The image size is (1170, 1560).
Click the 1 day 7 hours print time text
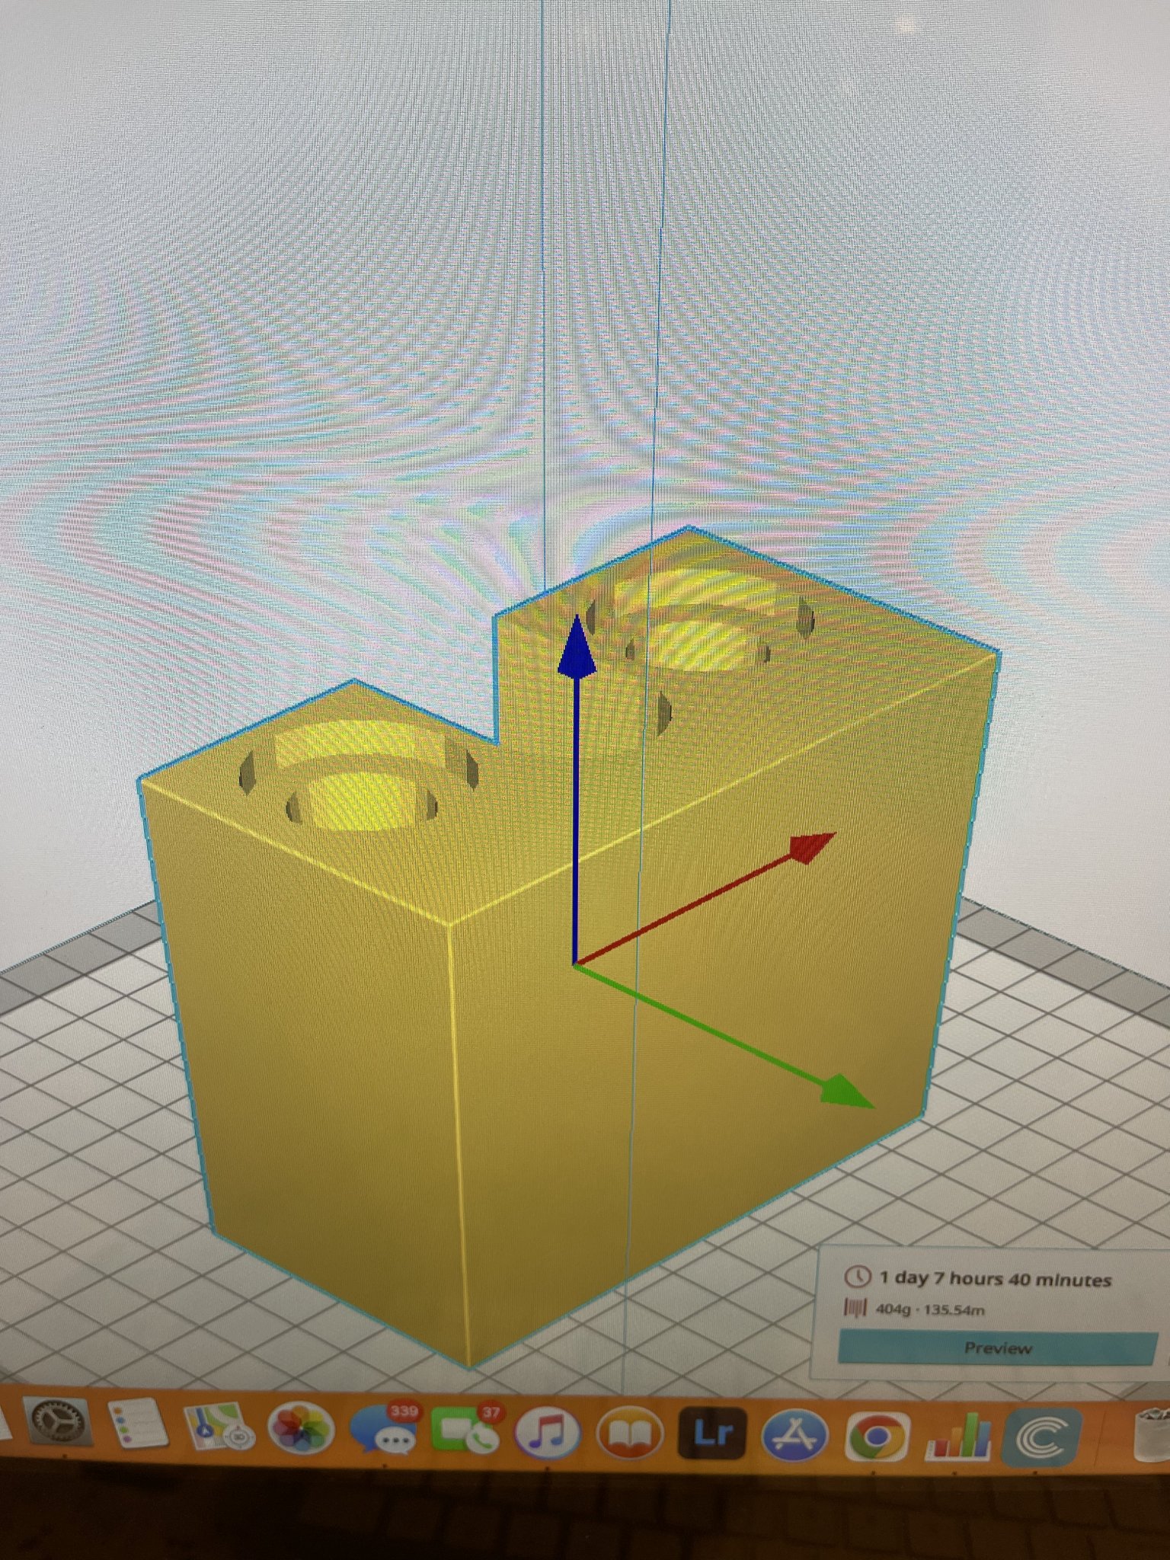click(995, 1277)
